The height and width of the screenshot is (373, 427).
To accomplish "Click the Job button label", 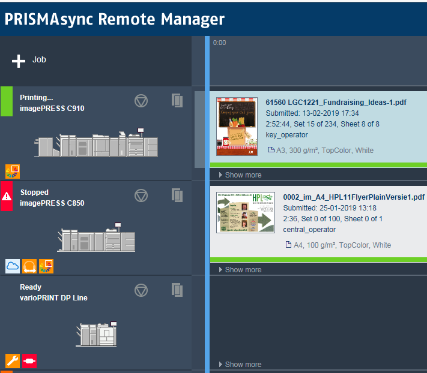I will pyautogui.click(x=39, y=59).
